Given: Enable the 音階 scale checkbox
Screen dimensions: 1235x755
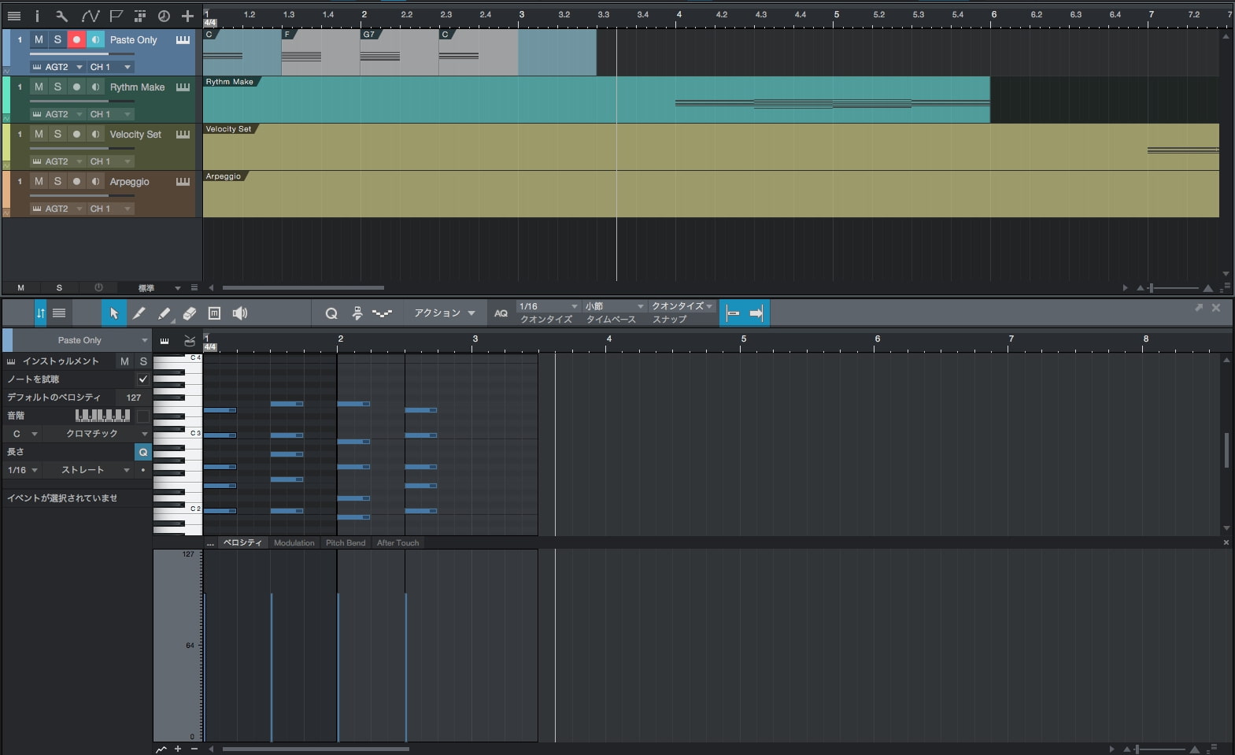Looking at the screenshot, I should [x=142, y=416].
